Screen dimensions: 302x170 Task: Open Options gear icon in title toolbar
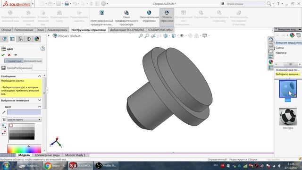pos(104,4)
